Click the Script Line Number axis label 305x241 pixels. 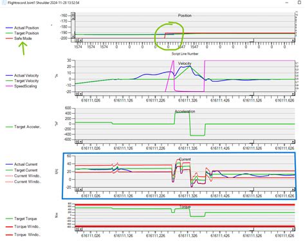185,54
